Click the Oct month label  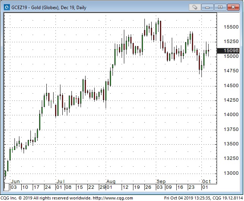point(206,182)
